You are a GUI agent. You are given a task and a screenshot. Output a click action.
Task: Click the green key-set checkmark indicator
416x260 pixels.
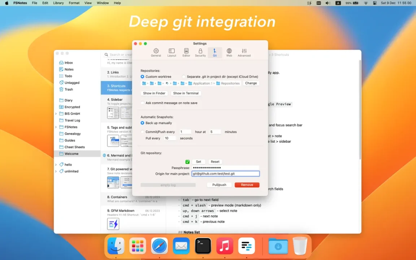tap(187, 162)
